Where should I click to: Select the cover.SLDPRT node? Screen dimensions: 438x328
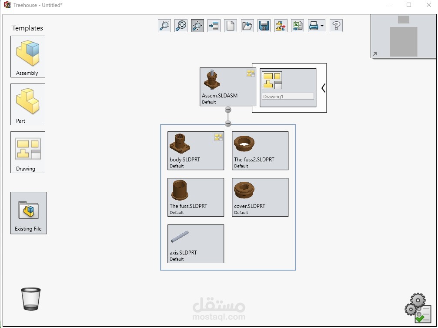(260, 197)
